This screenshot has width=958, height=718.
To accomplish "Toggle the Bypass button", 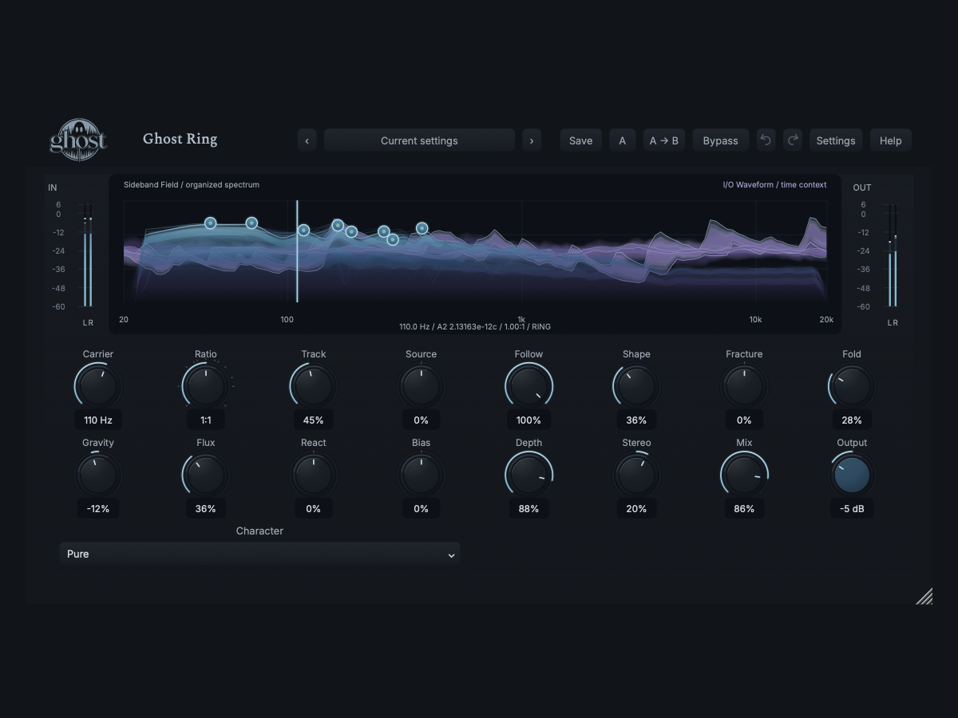I will point(720,140).
